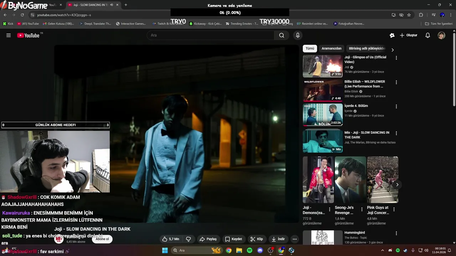456x256 pixels.
Task: Mute the tab using the audio icon
Action: coord(112,5)
